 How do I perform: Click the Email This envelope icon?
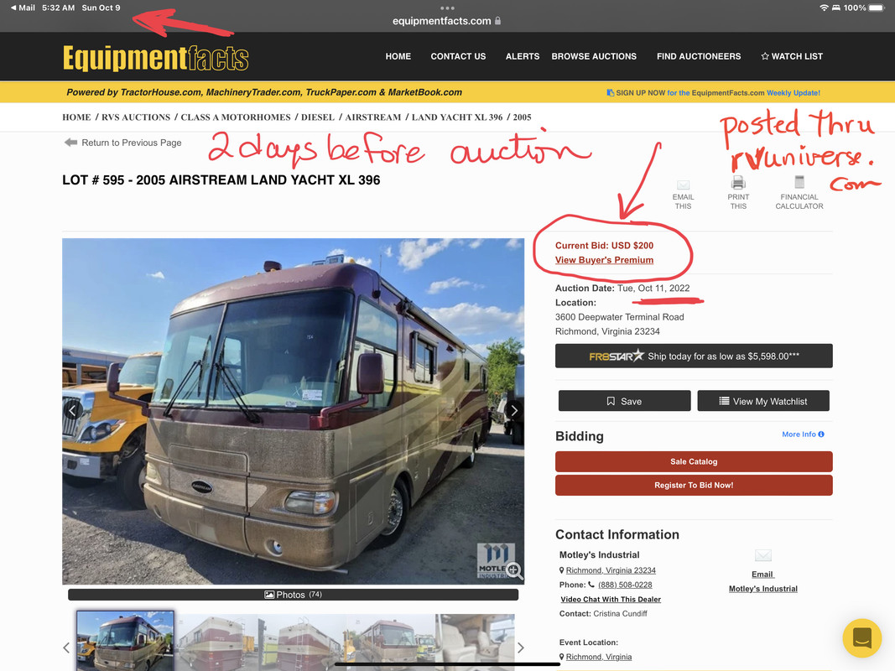tap(683, 185)
